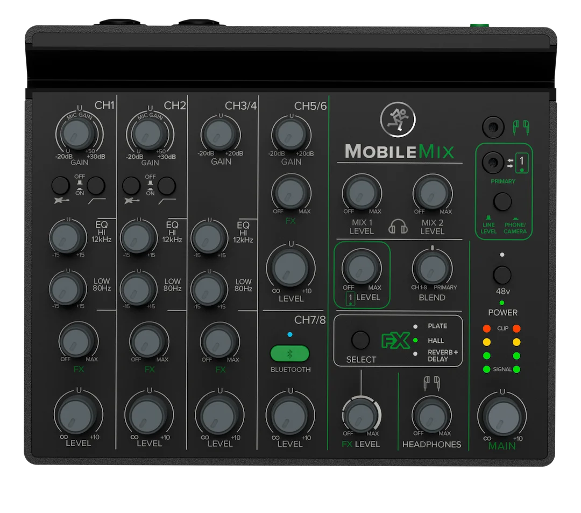581x513 pixels.
Task: Click the PHONE/CAMERA switch position icon
Action: (515, 219)
